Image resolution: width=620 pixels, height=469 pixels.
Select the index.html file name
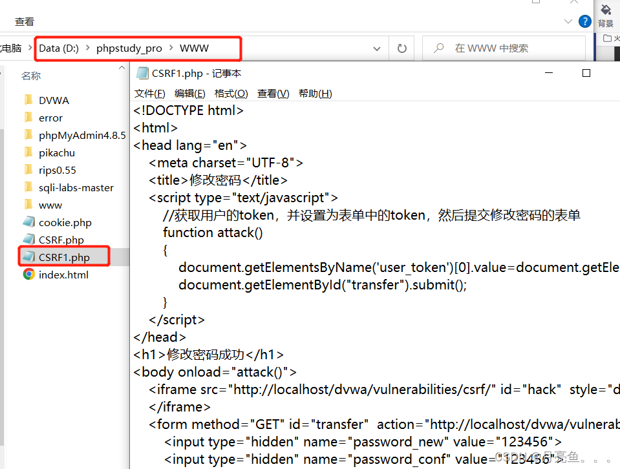pos(63,275)
